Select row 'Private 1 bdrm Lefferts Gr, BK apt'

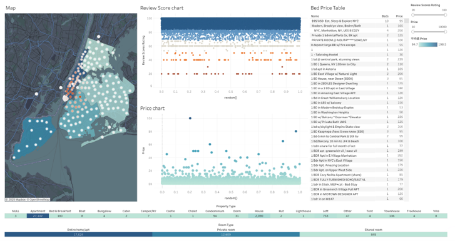357,36
